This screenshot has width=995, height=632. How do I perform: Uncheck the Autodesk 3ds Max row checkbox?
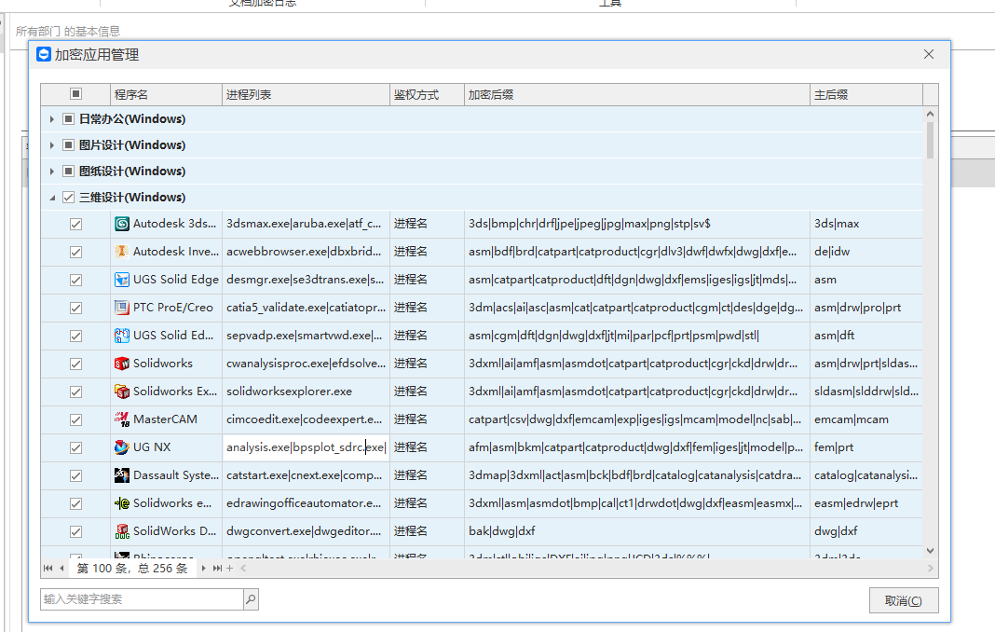coord(75,224)
